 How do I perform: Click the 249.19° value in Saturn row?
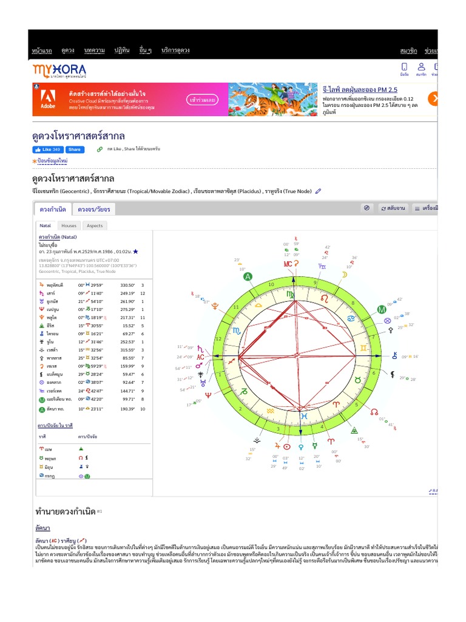pyautogui.click(x=127, y=293)
